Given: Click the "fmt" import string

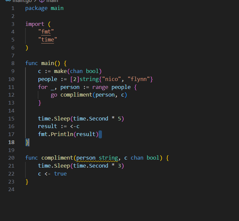Looking at the screenshot, I should pos(46,32).
